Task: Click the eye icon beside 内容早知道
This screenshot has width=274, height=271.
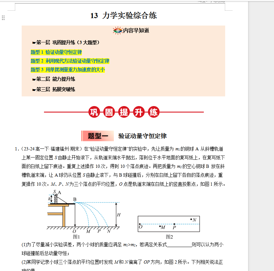Action: [x=118, y=31]
